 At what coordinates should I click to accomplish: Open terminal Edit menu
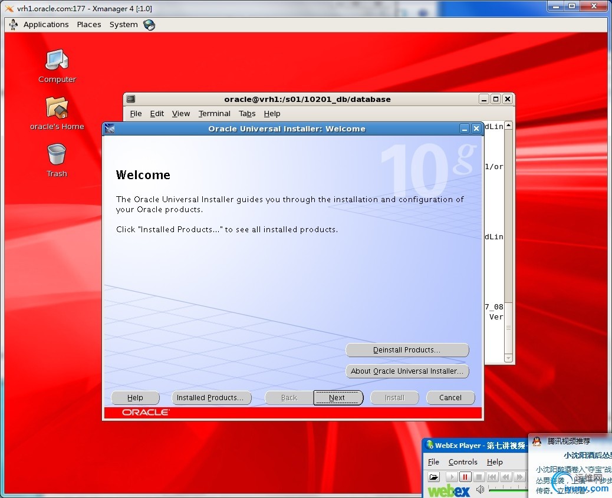(x=157, y=114)
